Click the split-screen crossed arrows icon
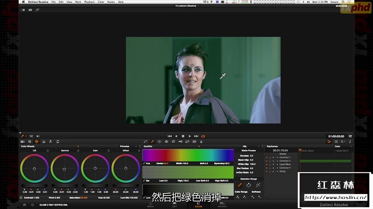 (31, 136)
